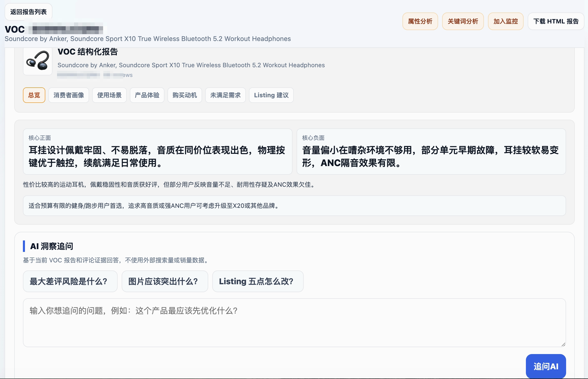This screenshot has height=379, width=588.
Task: Click the Soundcore product title in header
Action: tap(148, 39)
